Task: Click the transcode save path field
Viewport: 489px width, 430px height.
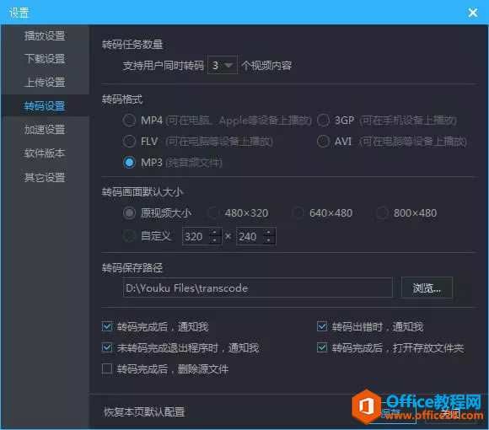Action: [258, 288]
